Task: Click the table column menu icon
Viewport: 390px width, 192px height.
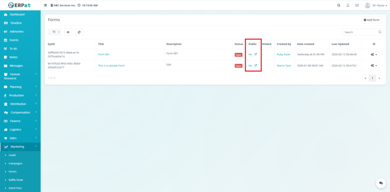Action: (373, 44)
